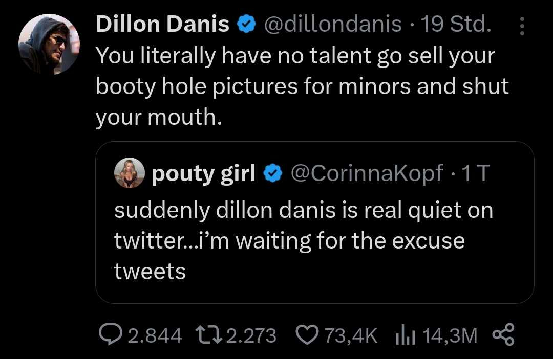The image size is (553, 359).
Task: Click Dillon Danis's blue verified badge
Action: [x=246, y=24]
